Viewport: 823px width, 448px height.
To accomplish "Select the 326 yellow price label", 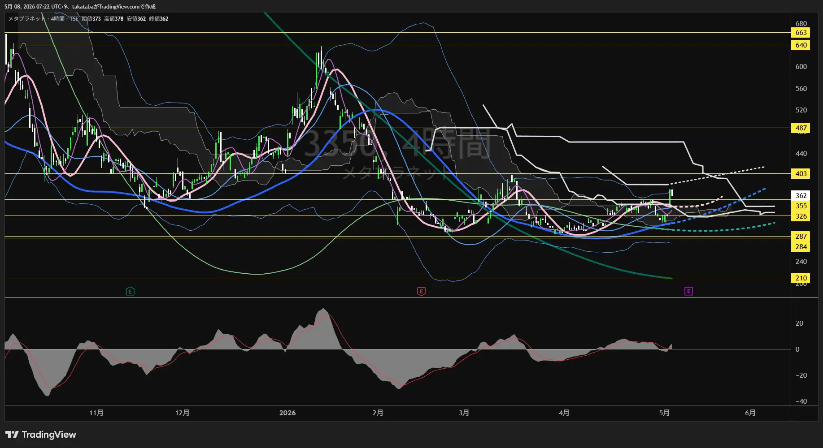I will [801, 216].
